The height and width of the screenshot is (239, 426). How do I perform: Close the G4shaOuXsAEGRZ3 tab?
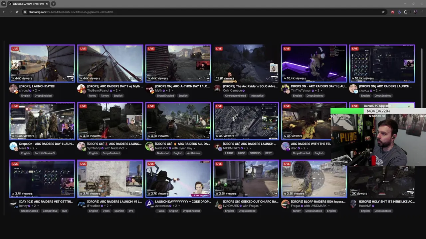click(x=47, y=4)
